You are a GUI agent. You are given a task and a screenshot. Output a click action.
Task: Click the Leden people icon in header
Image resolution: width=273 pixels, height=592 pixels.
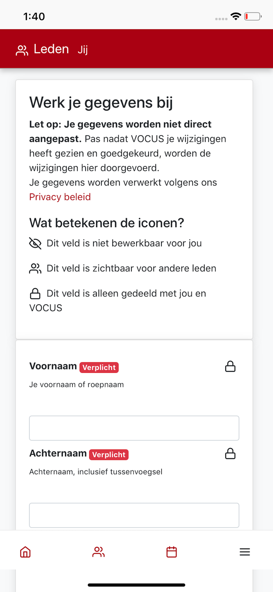22,50
